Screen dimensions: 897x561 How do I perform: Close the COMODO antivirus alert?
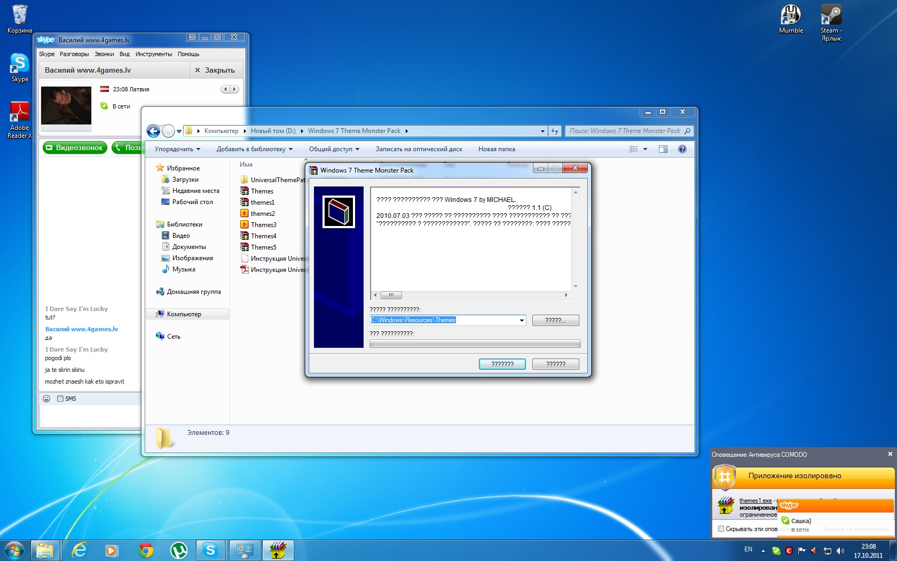[890, 454]
